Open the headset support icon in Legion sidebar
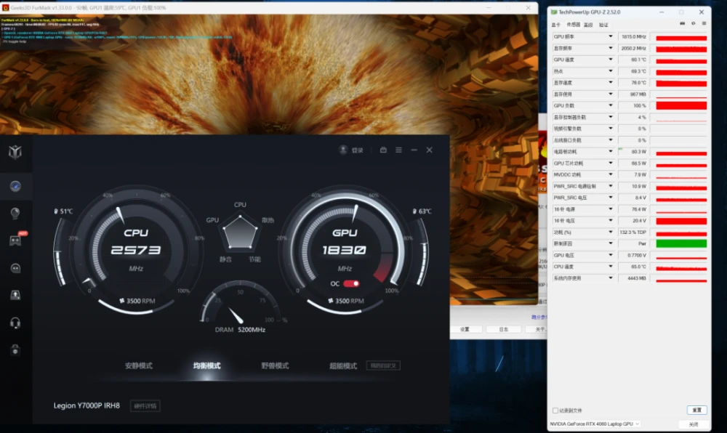Screen dimensions: 727x433 click(x=15, y=323)
